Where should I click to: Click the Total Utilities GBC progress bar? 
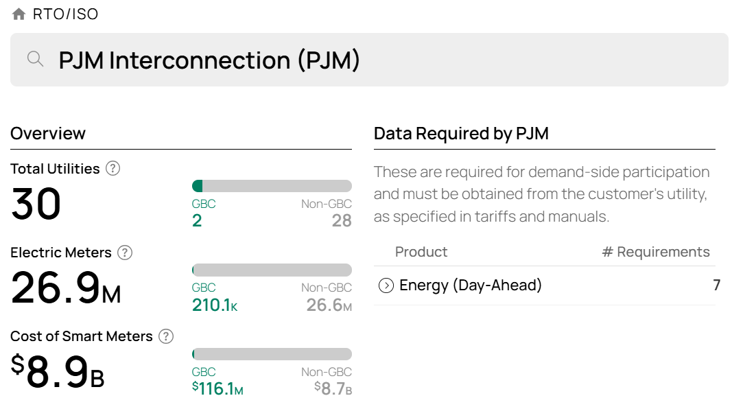[272, 186]
